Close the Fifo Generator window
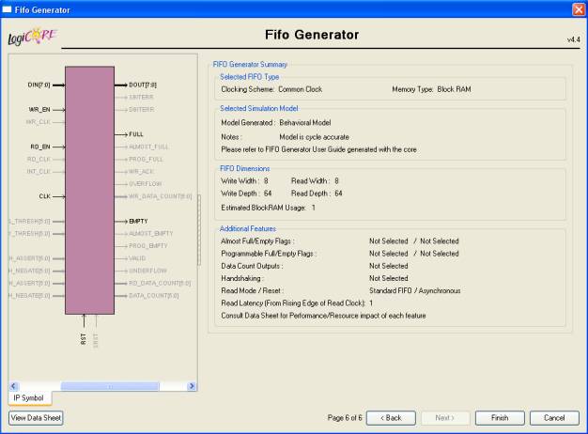 579,9
